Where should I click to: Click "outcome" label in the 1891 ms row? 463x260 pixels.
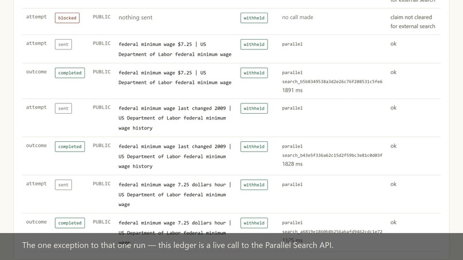tap(36, 72)
